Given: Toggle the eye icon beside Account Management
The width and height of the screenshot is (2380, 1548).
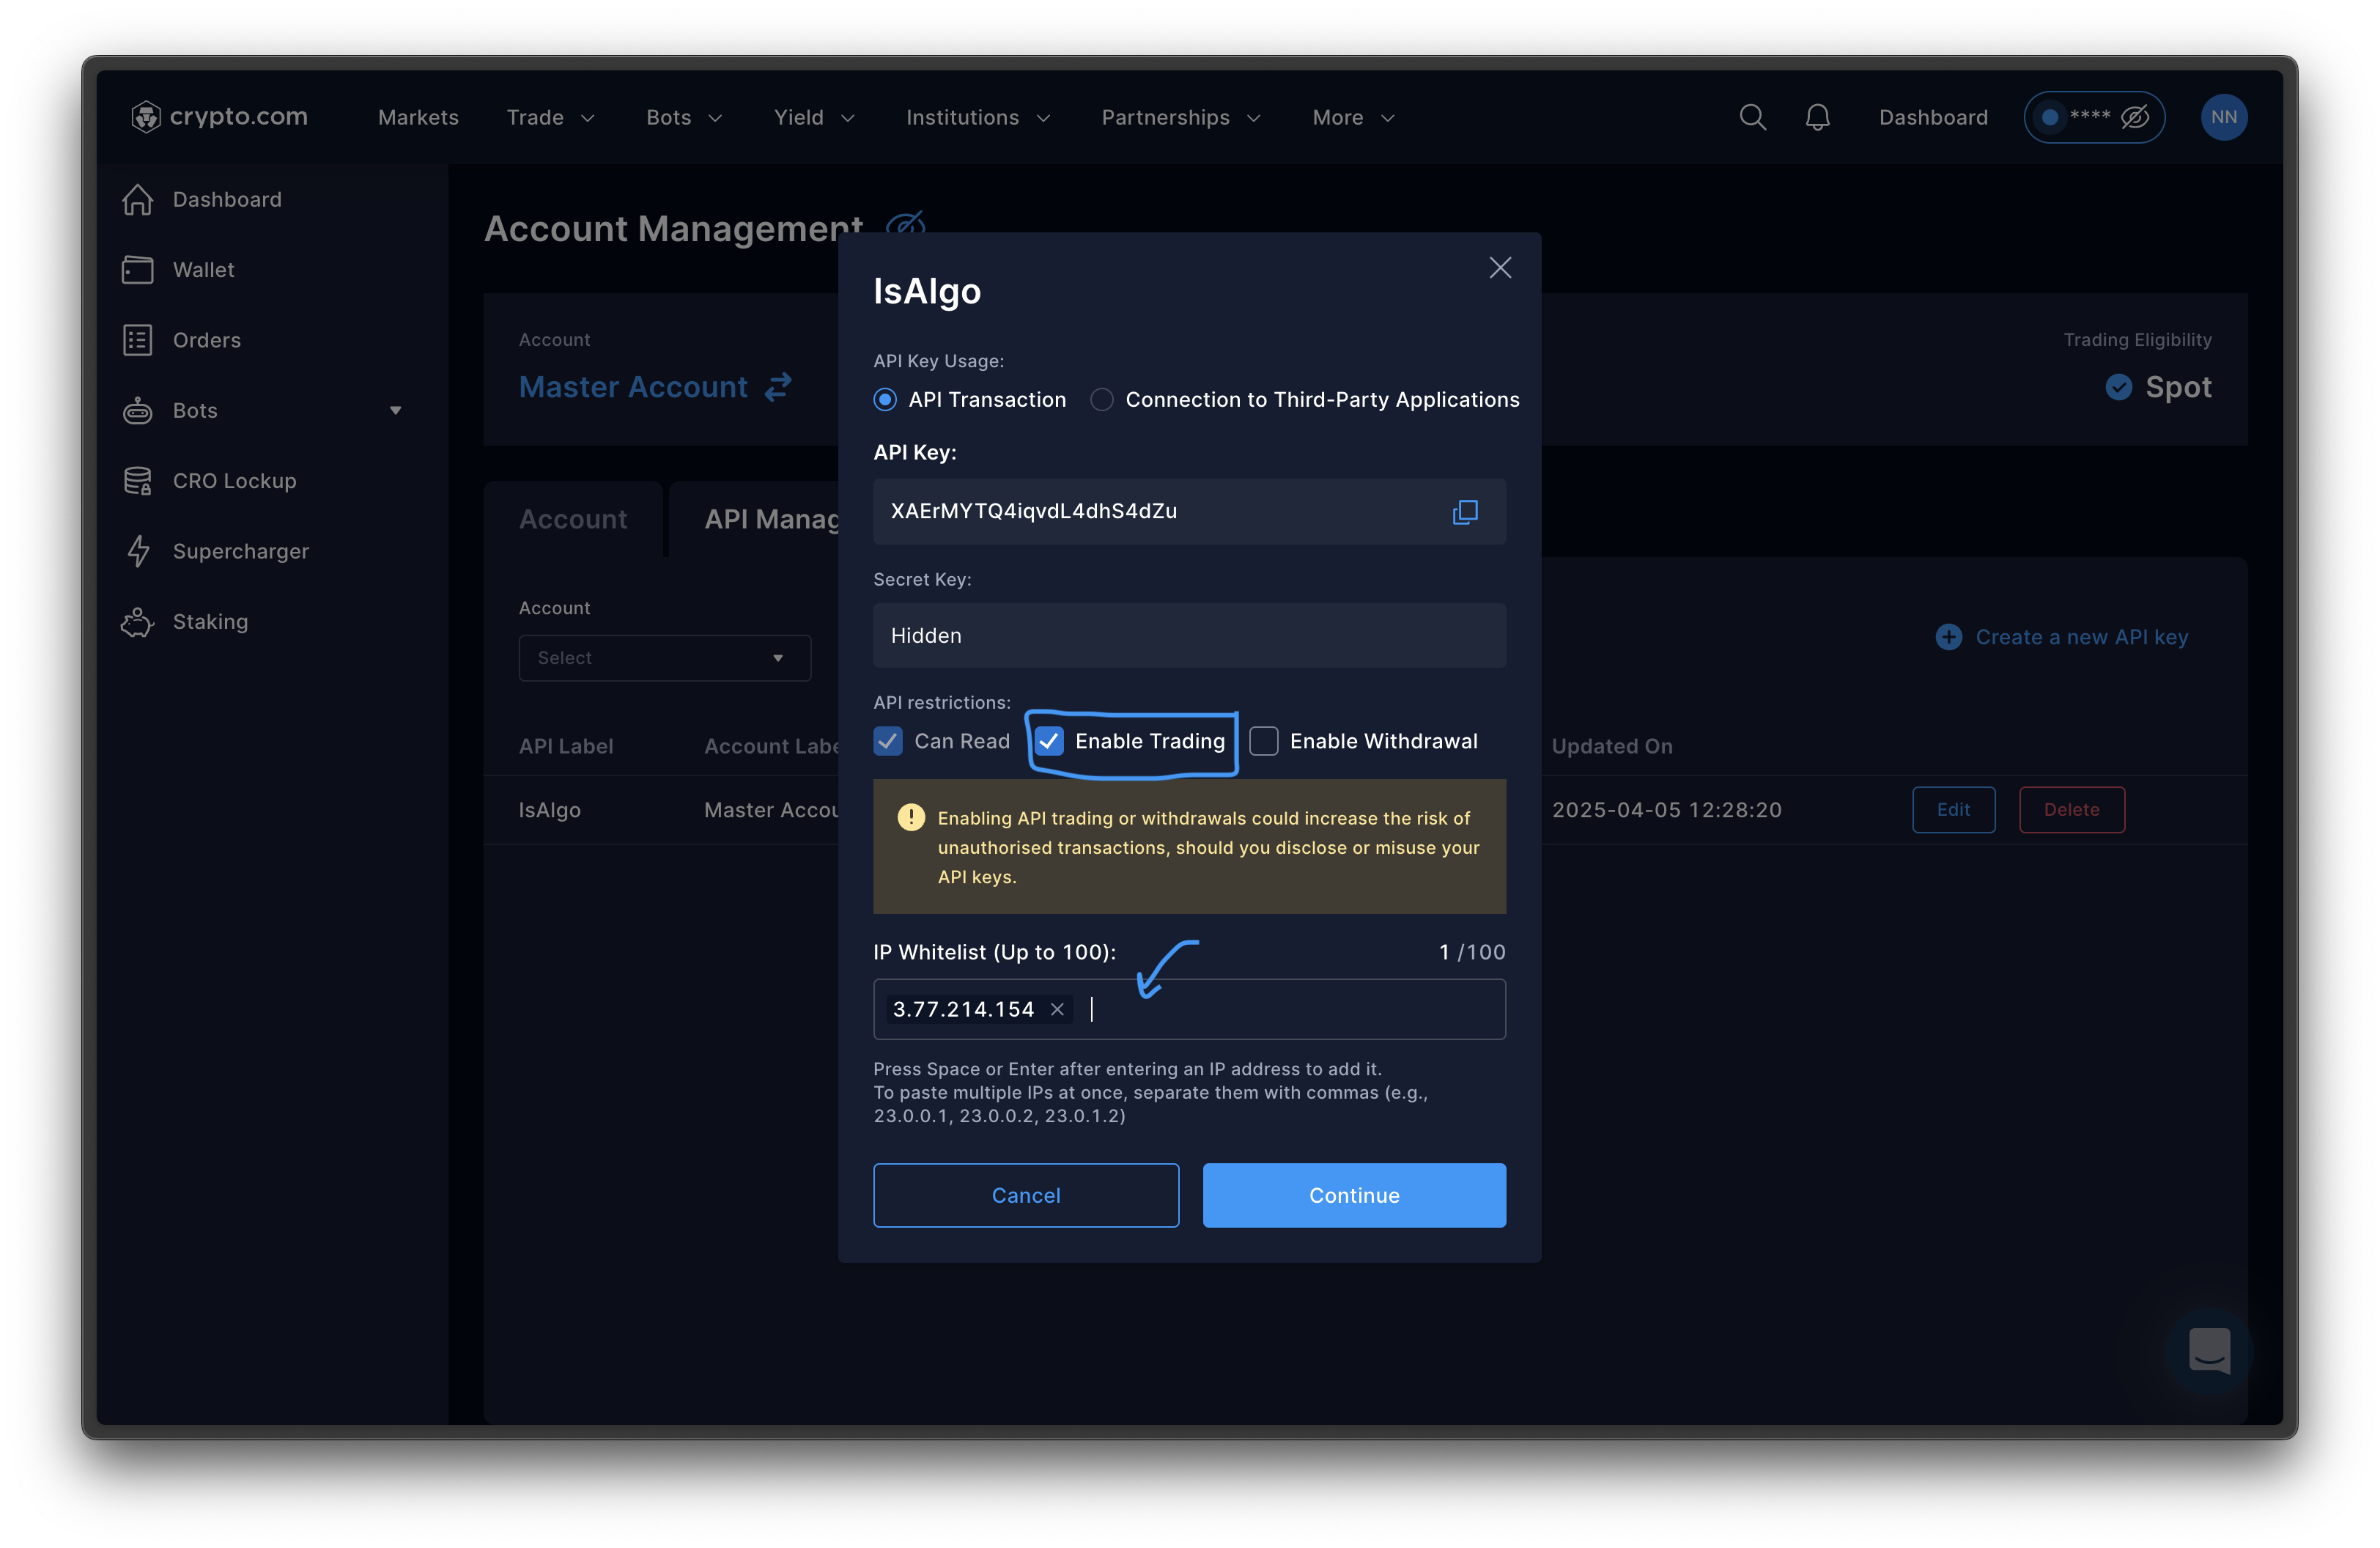Looking at the screenshot, I should (905, 226).
